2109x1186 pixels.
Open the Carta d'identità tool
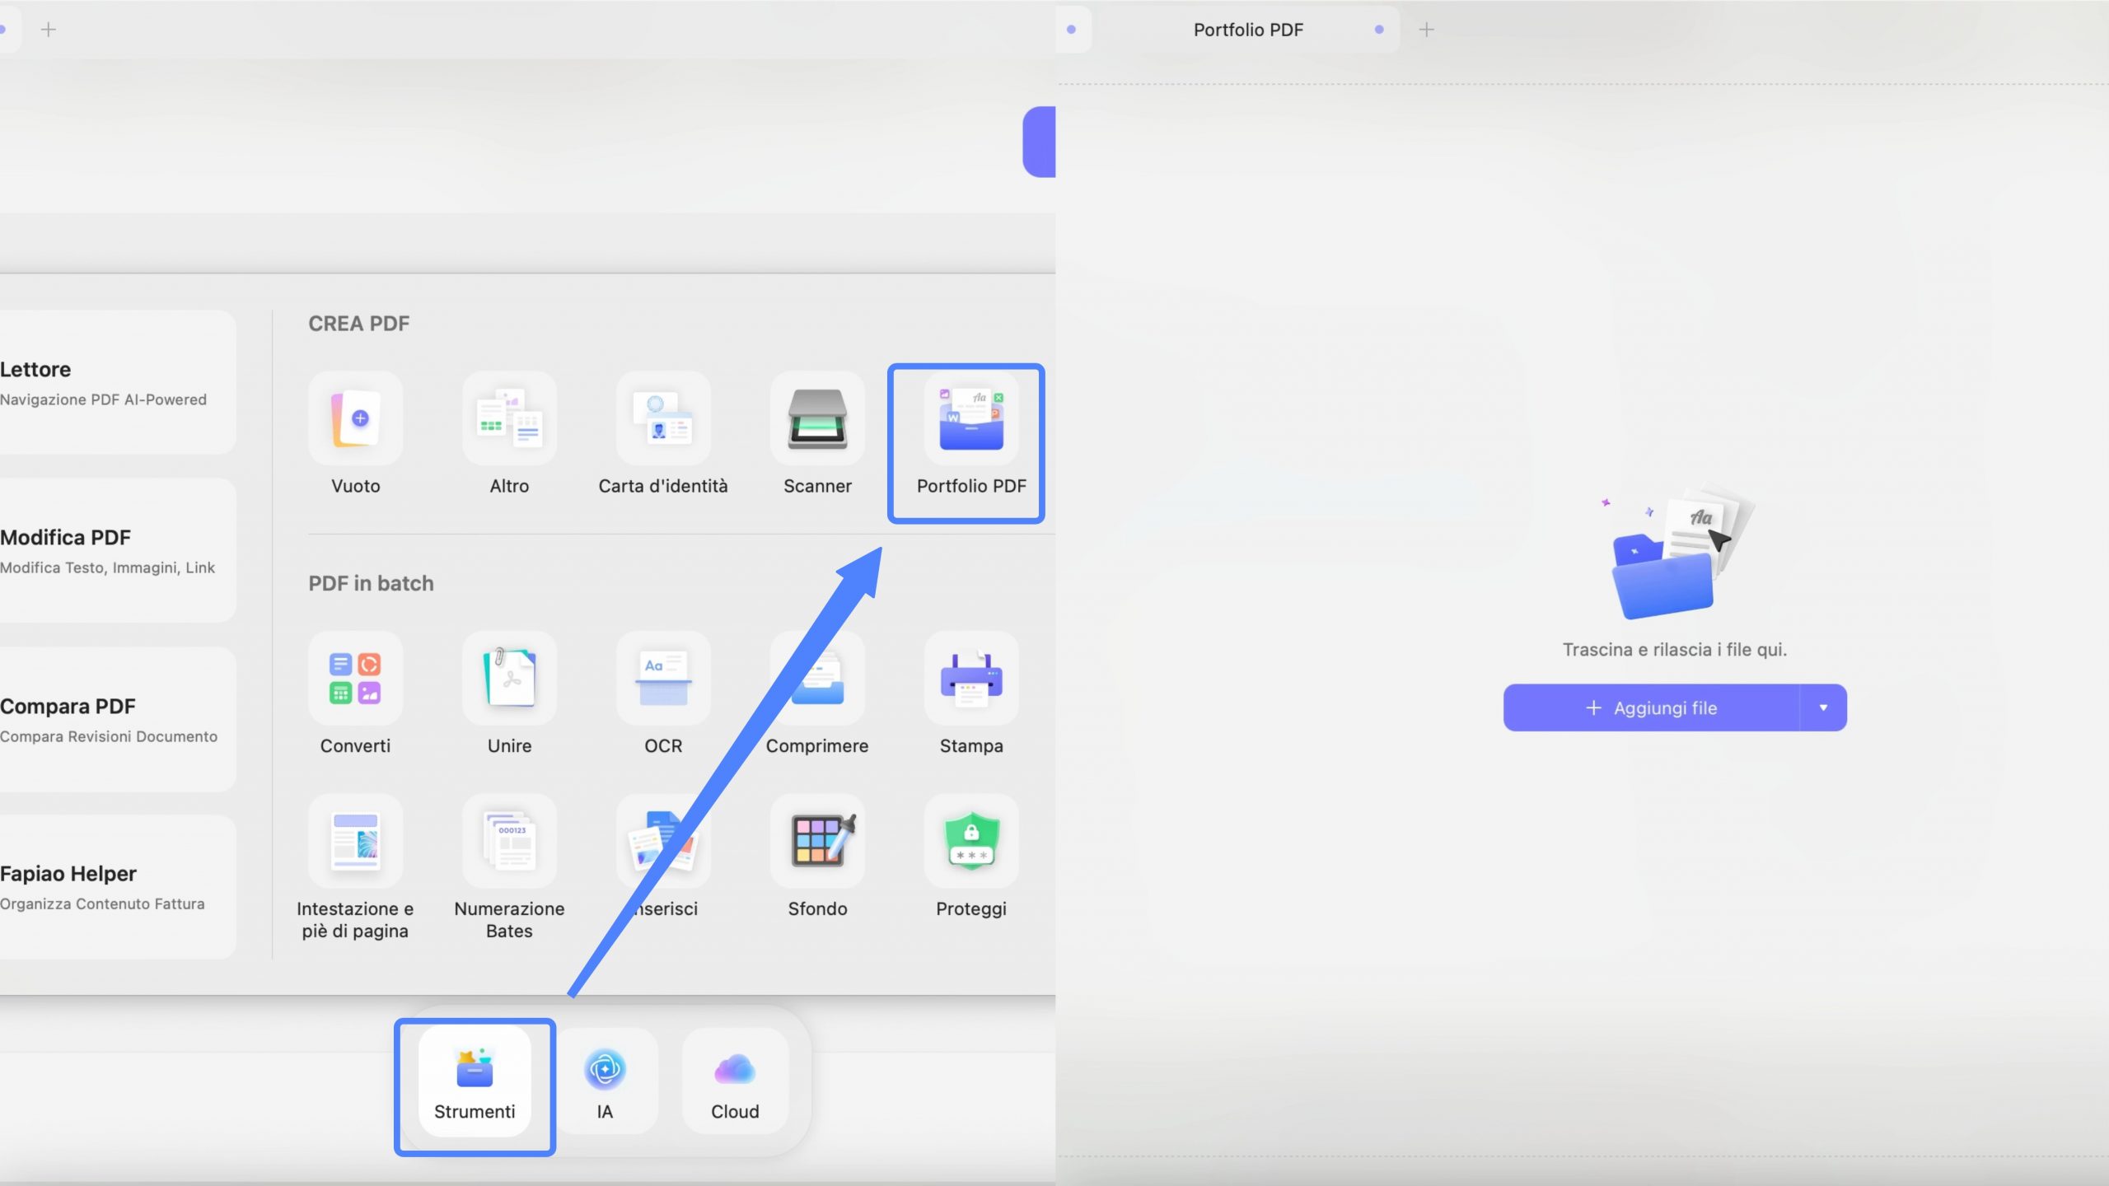pos(663,435)
